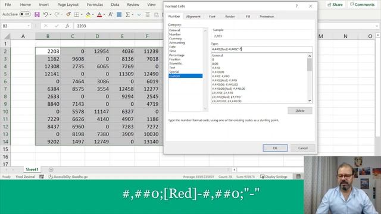Select the Sheet1 tab
381x214 pixels.
[x=32, y=169]
